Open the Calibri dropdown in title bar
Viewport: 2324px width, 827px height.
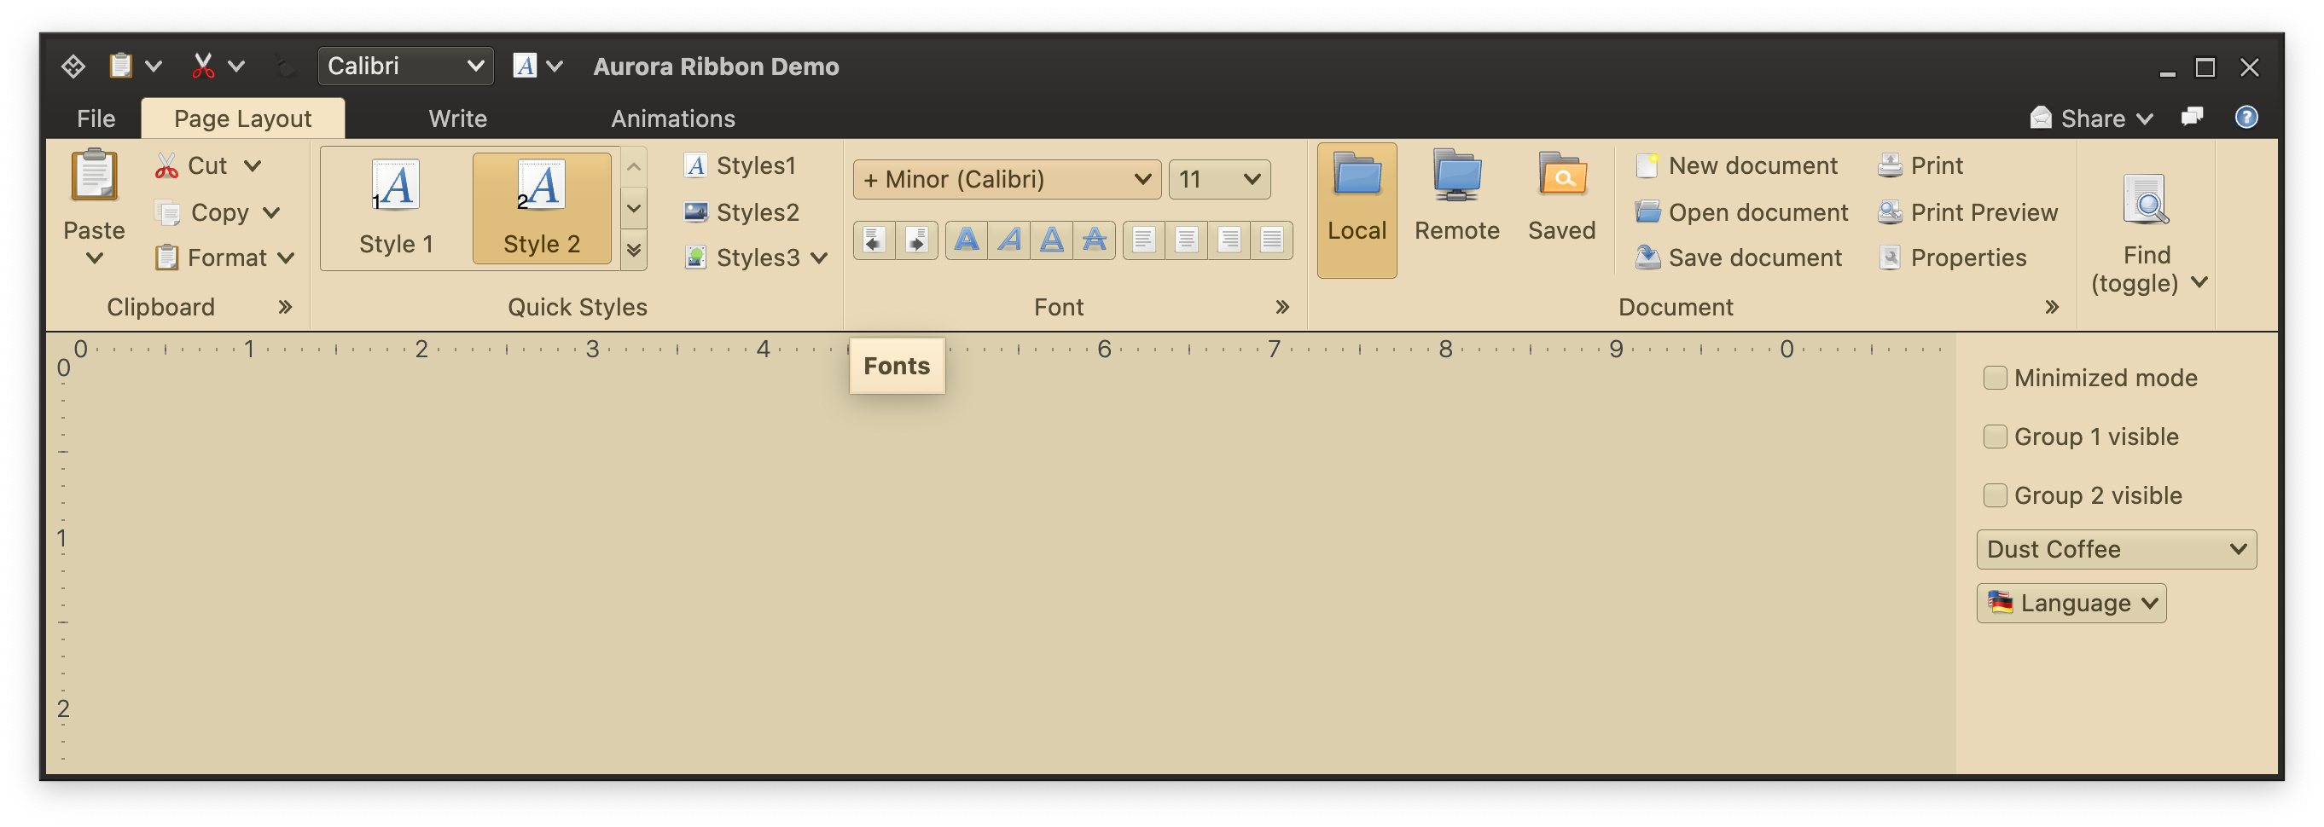pyautogui.click(x=405, y=66)
